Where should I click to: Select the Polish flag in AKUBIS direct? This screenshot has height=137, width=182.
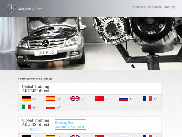[51, 107]
